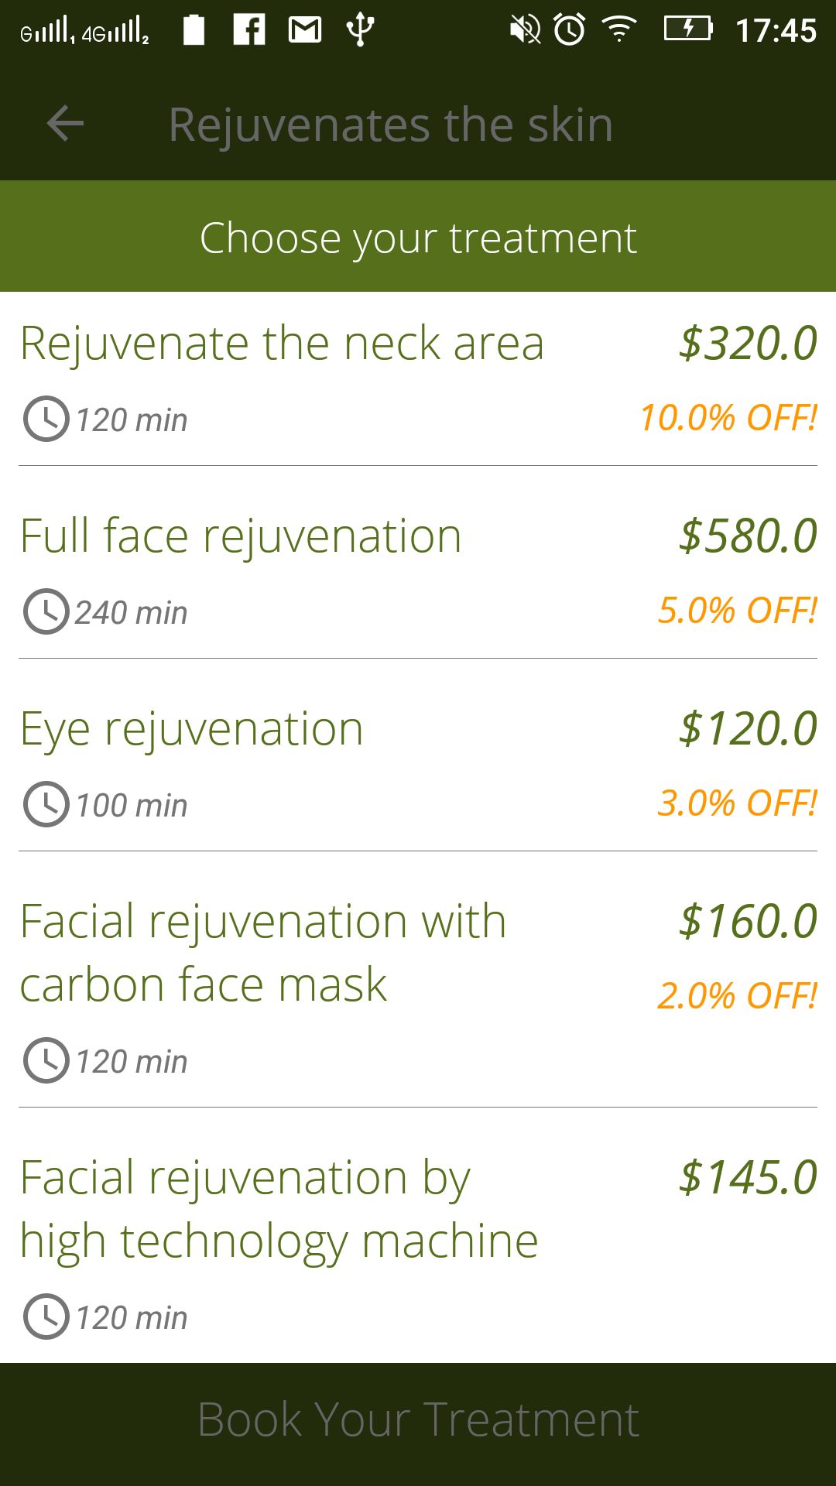Tap the muted sound status icon
This screenshot has width=836, height=1486.
[x=525, y=30]
